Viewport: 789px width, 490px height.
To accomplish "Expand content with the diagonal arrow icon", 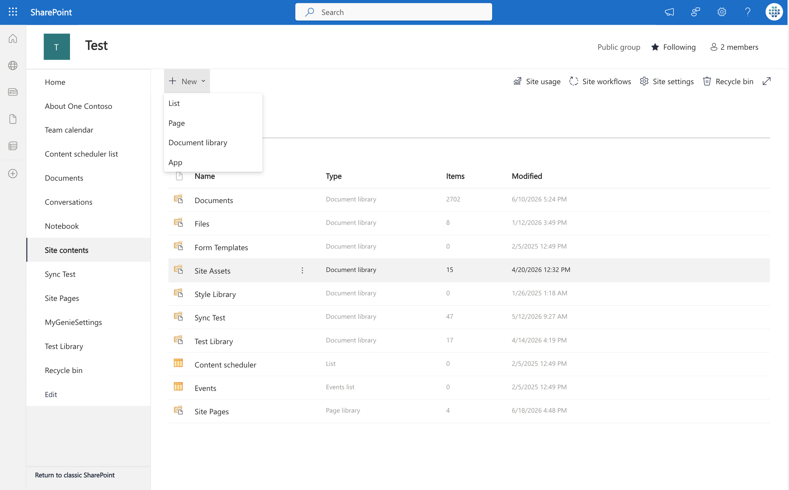I will coord(767,81).
